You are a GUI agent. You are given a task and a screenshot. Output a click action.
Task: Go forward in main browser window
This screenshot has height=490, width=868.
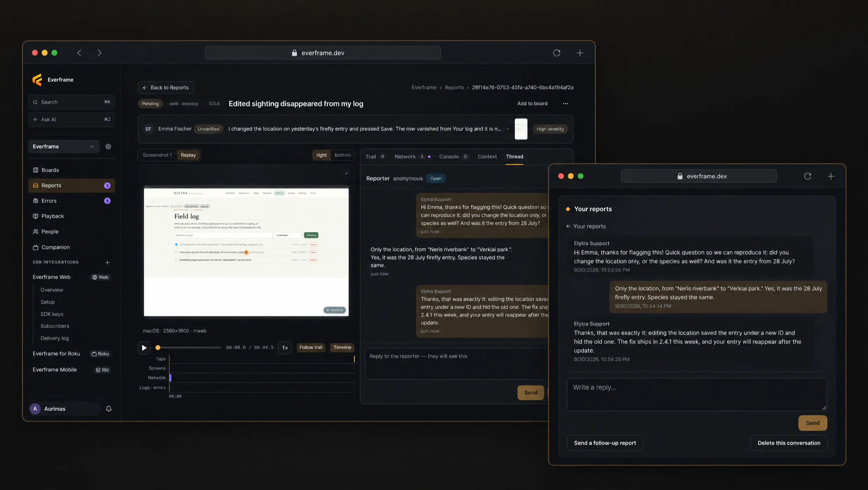pos(100,53)
